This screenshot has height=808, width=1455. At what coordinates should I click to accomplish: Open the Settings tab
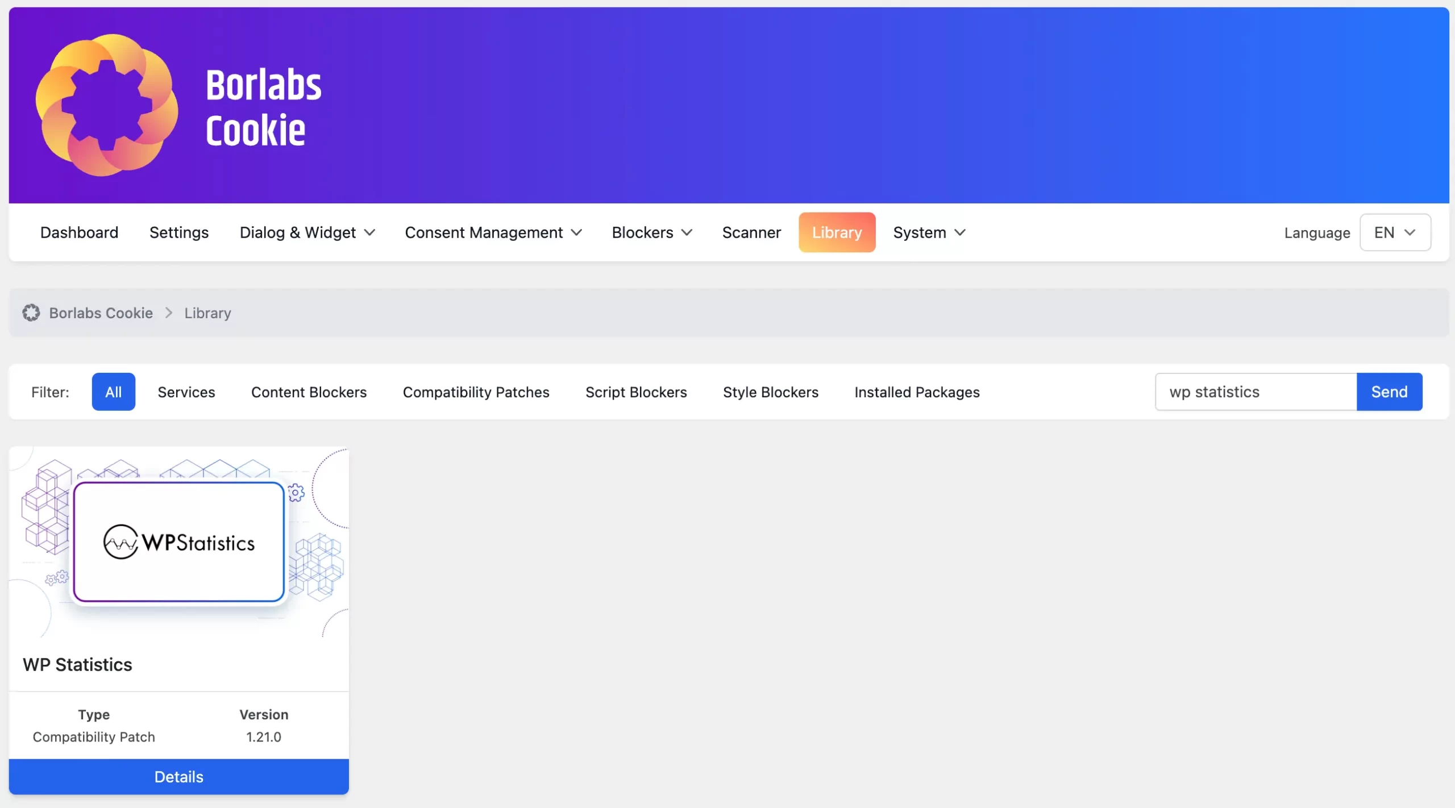pyautogui.click(x=179, y=232)
